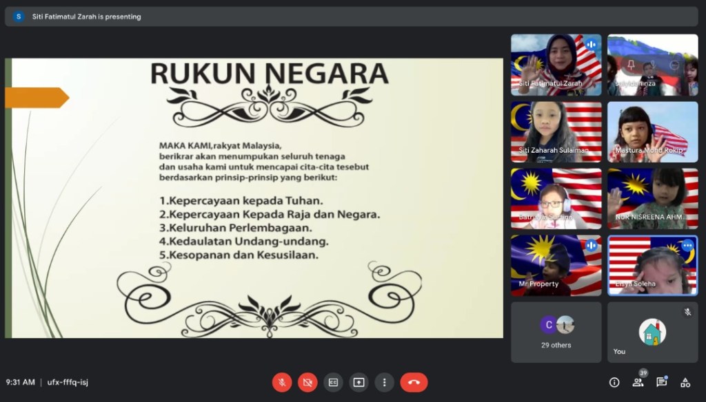Expand the 29 others participant tile
This screenshot has height=402, width=706.
tap(556, 332)
